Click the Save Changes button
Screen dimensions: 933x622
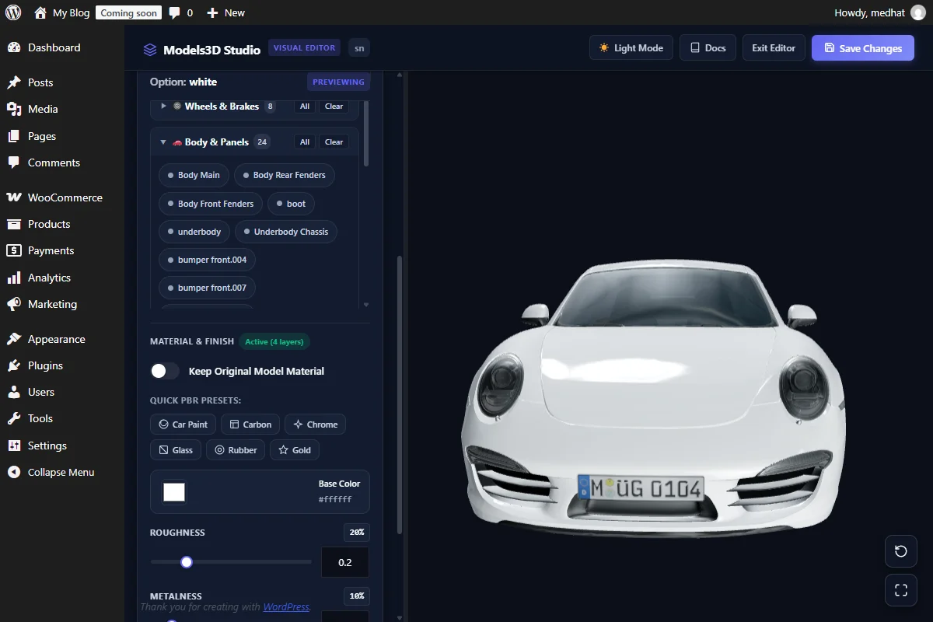[x=863, y=47]
